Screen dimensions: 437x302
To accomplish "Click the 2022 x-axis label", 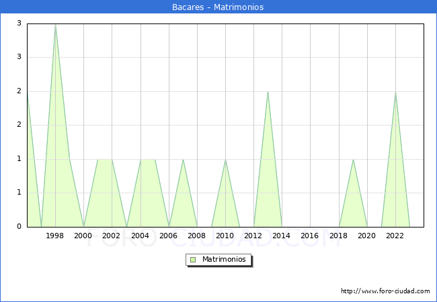I will tap(395, 236).
